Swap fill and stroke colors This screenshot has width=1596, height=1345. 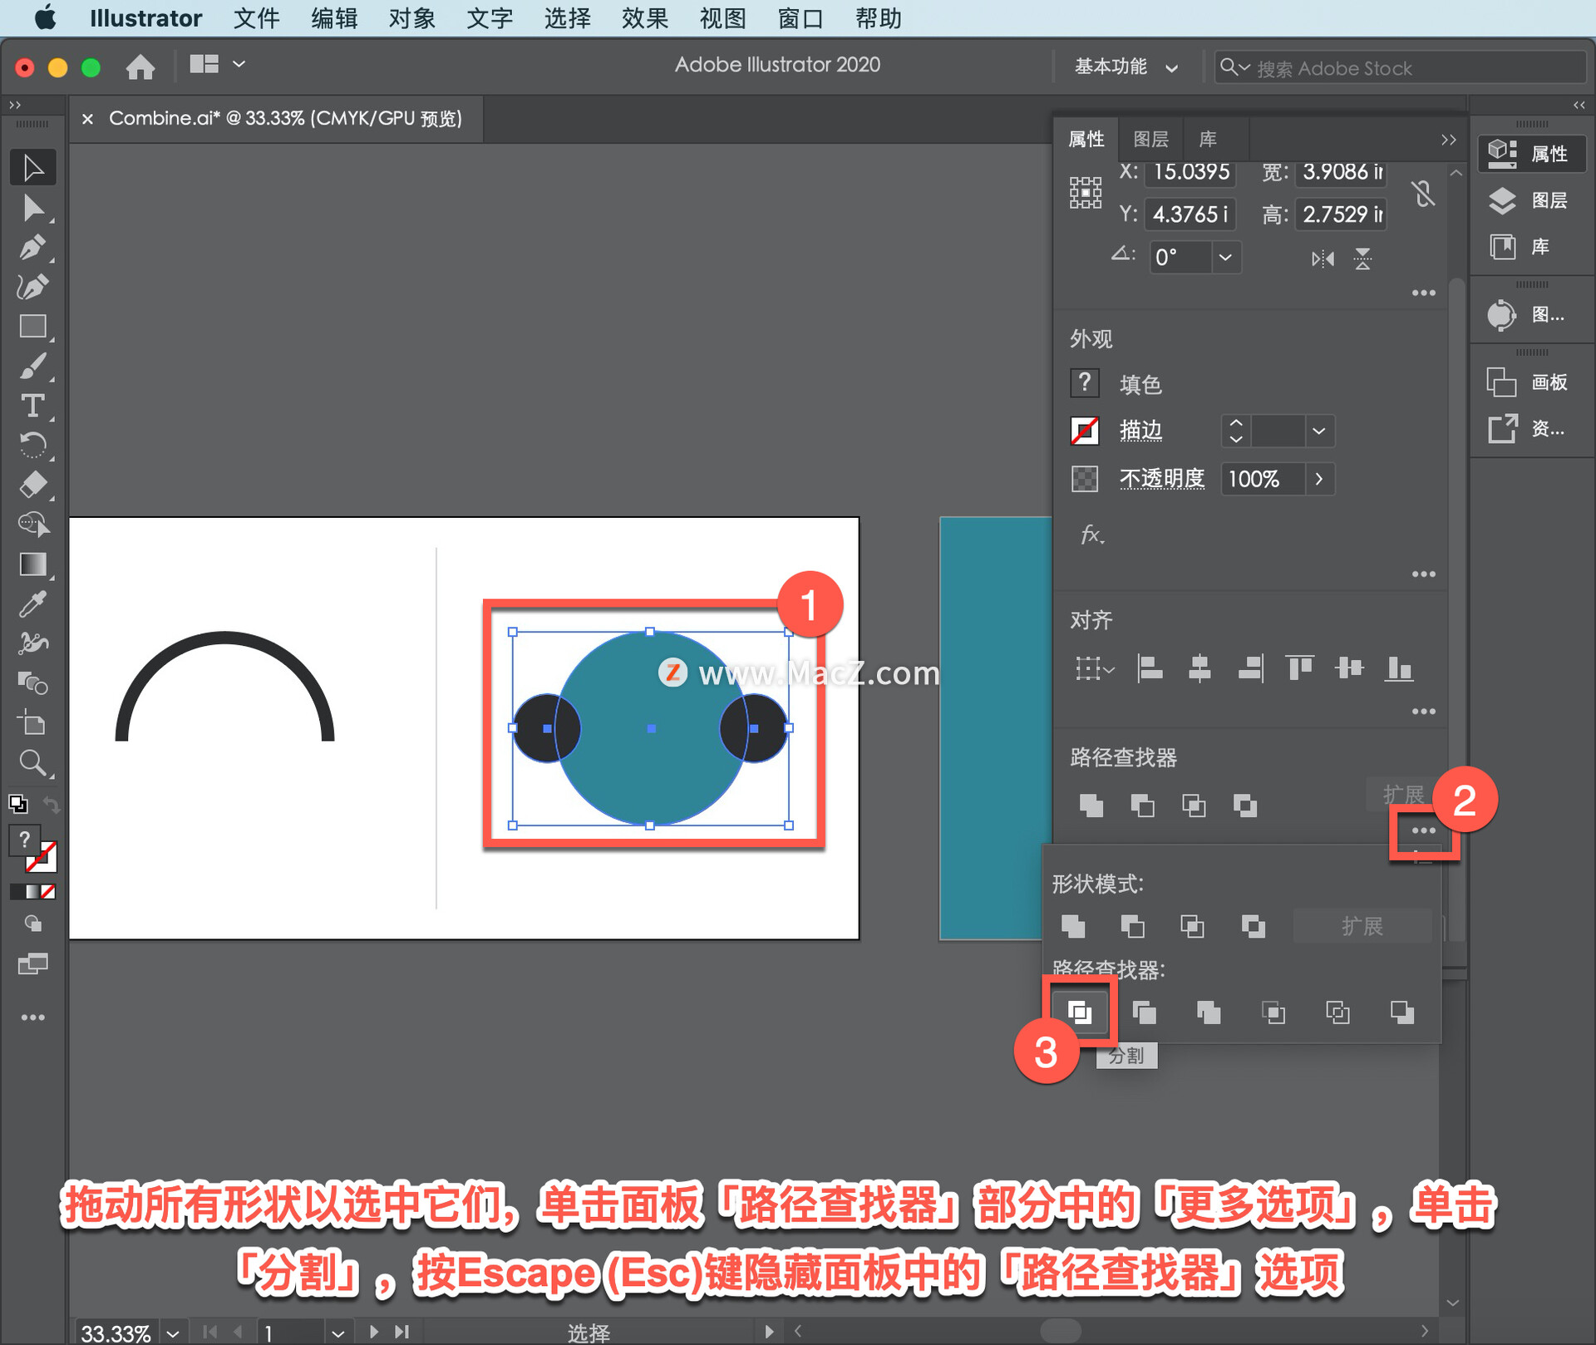coord(52,805)
